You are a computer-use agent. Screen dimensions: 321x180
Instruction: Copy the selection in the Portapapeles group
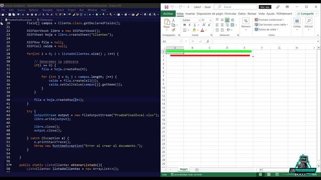coord(174,25)
